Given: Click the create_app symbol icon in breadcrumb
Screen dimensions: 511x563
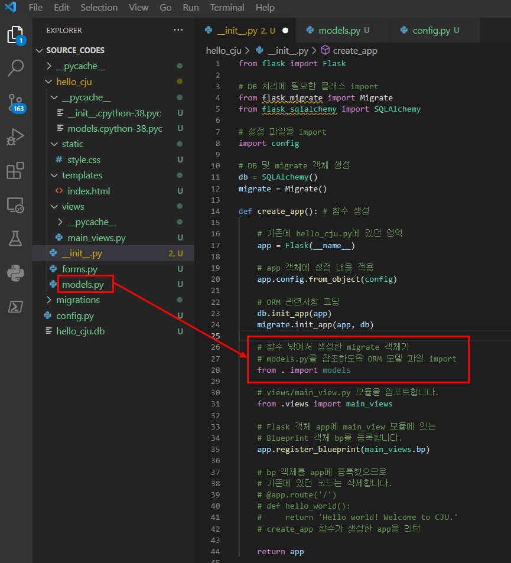Looking at the screenshot, I should point(325,50).
